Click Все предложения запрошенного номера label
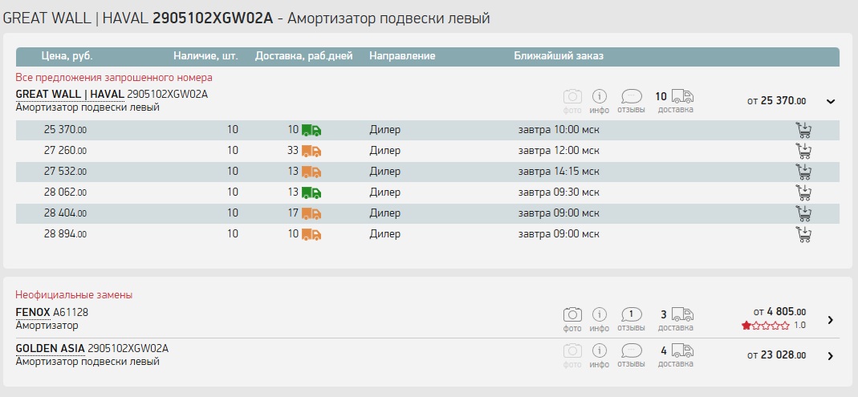 tap(114, 78)
